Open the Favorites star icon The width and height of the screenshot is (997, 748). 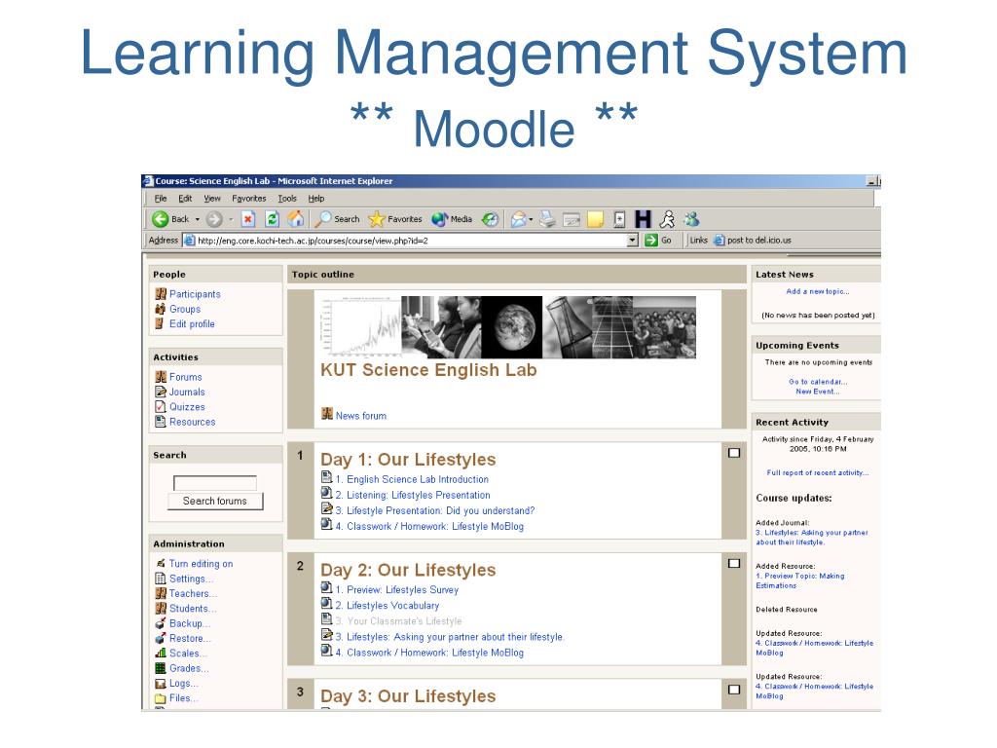pyautogui.click(x=377, y=219)
